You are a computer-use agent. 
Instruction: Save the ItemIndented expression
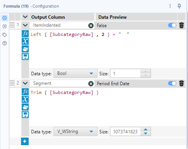(25, 57)
